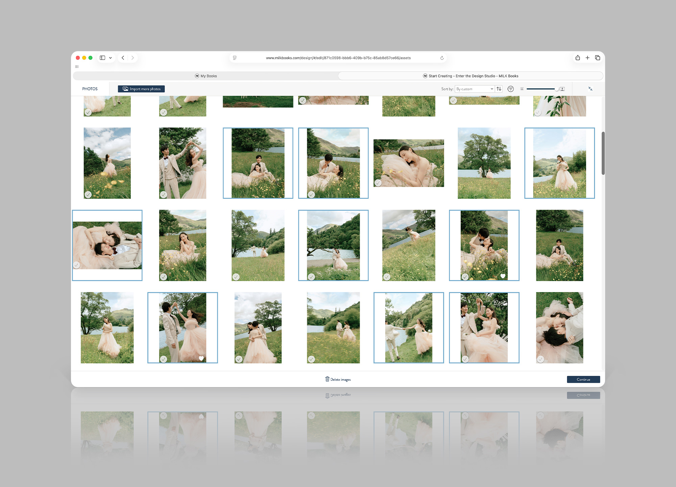
Task: Reload the page with the refresh icon
Action: 442,58
